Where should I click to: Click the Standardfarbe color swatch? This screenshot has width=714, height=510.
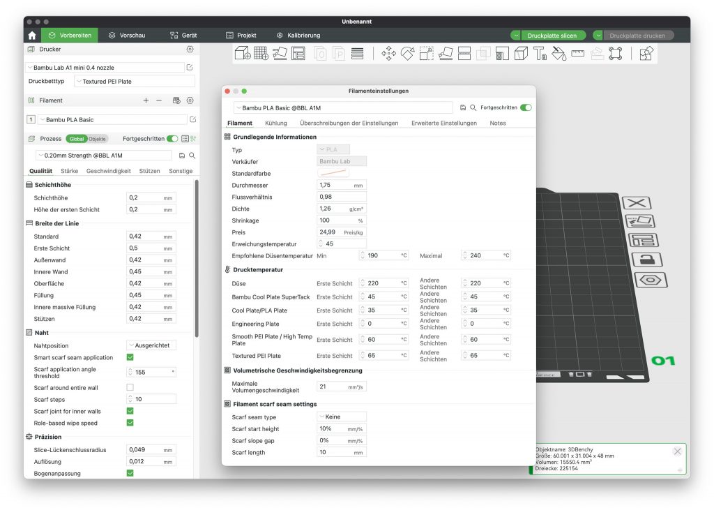(x=333, y=173)
